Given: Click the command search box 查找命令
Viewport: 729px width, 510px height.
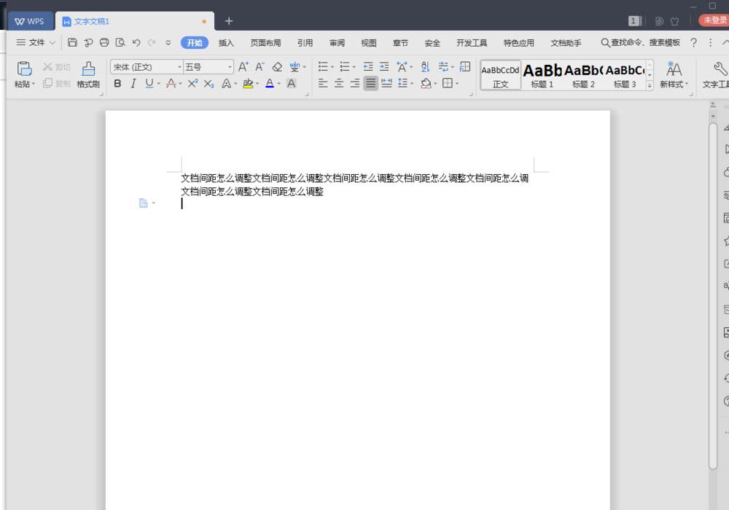Looking at the screenshot, I should click(x=641, y=43).
